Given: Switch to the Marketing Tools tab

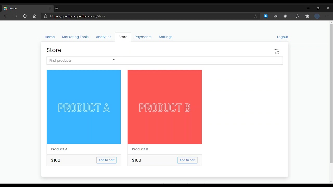Looking at the screenshot, I should 75,37.
